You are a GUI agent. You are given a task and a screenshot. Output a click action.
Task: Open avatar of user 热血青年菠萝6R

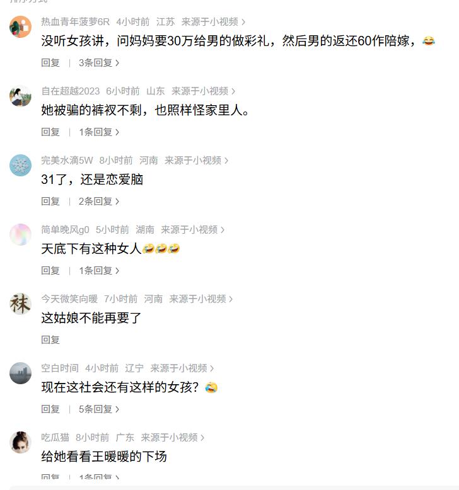pos(20,27)
